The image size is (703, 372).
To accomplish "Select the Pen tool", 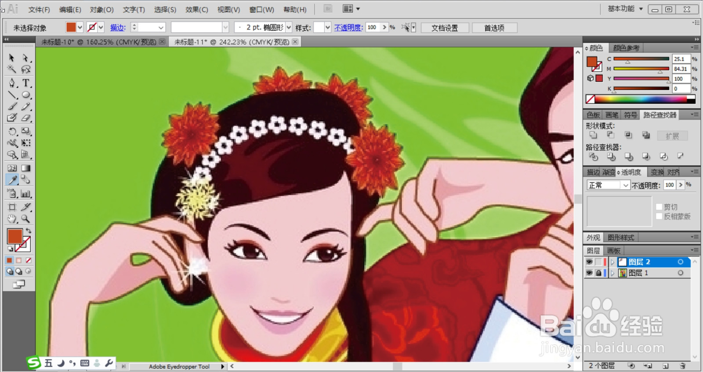I will coord(12,83).
